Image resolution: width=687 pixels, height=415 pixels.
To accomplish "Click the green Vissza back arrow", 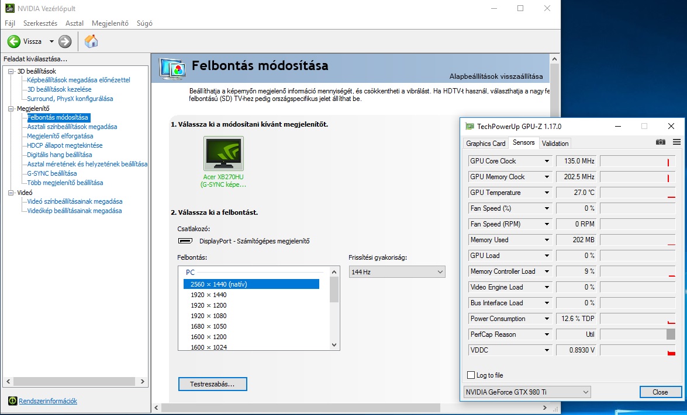I will pos(14,41).
